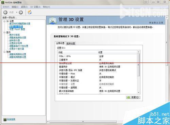Select the 全局设置 tab
The width and height of the screenshot is (170, 125).
[60, 43]
